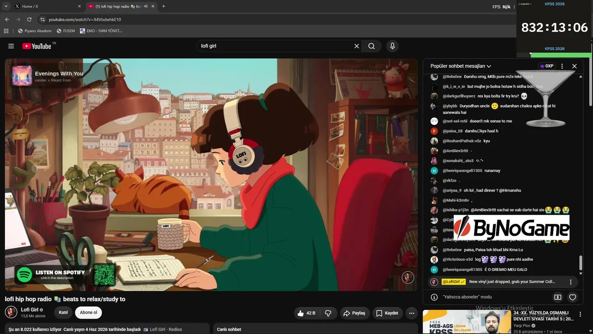This screenshot has height=334, width=593.
Task: Click the 'Canlı sohbet' heading below the video
Action: pyautogui.click(x=229, y=329)
